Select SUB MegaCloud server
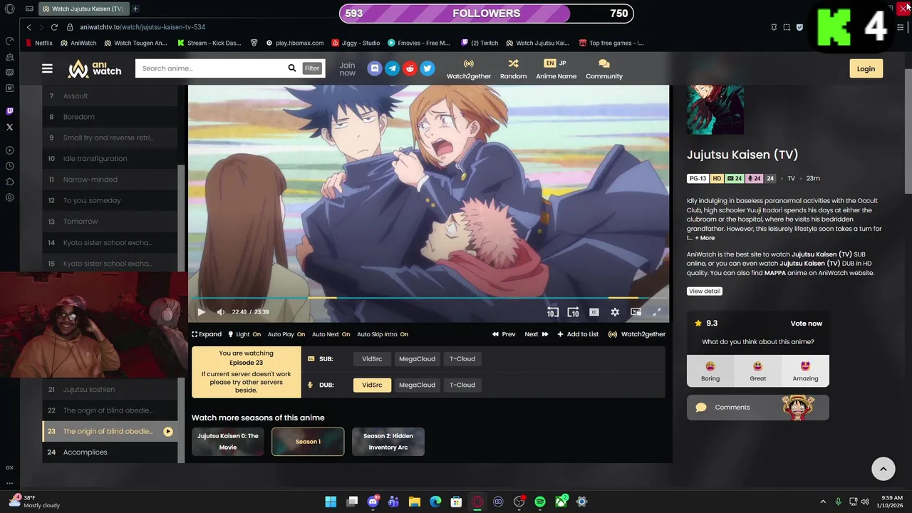Viewport: 912px width, 513px height. pyautogui.click(x=417, y=359)
